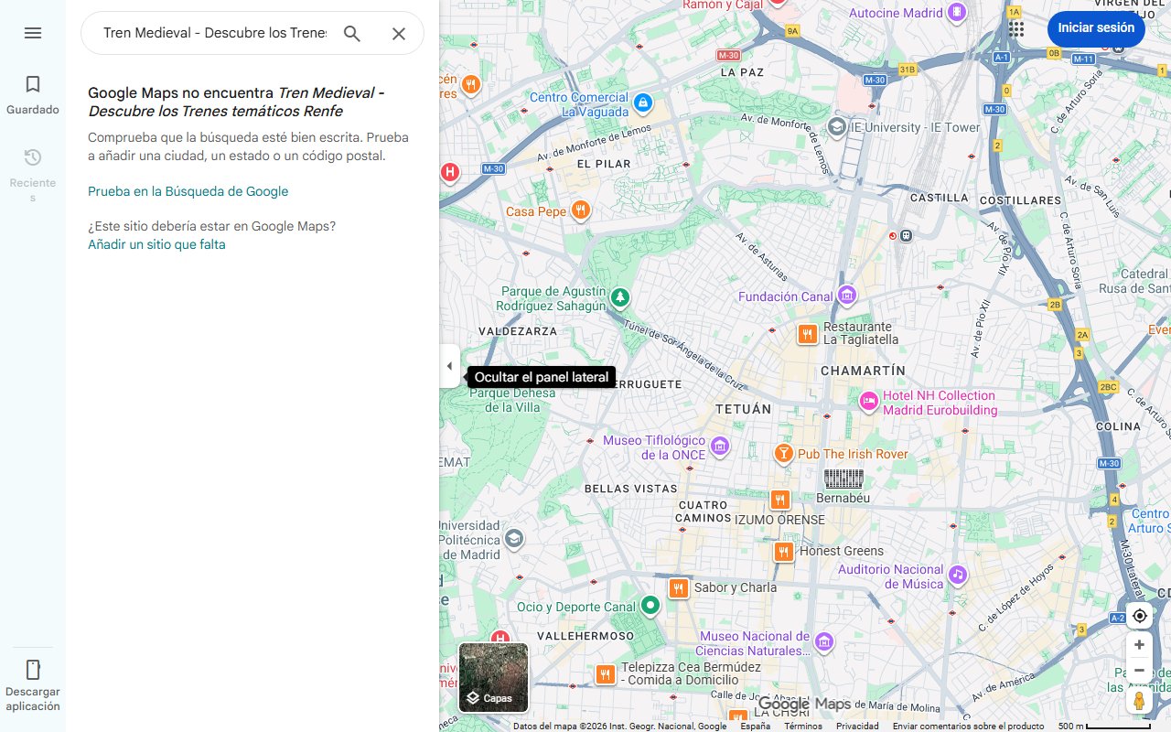
Task: Open Prueba en la Búsqueda de Google
Action: tap(188, 191)
